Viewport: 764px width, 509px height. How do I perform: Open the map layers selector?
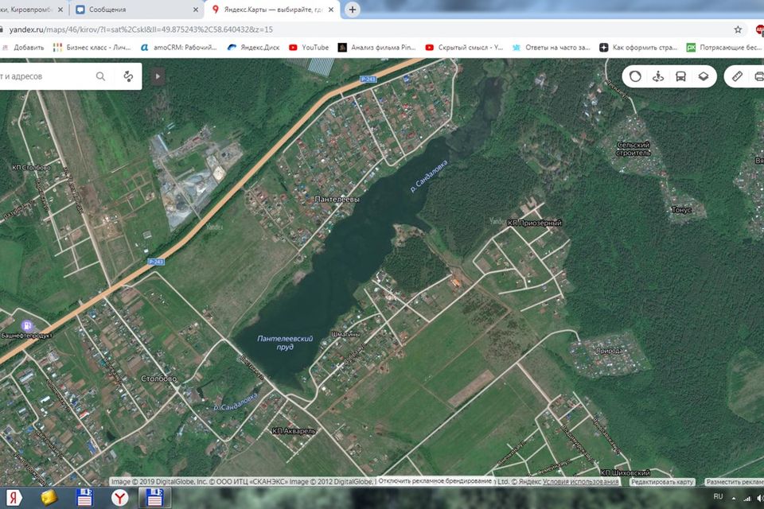704,76
